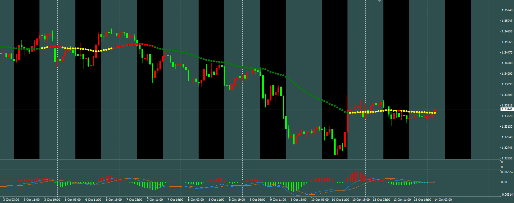Click the 6 Oct 19:00 time label
514x203 pixels.
(x=114, y=200)
